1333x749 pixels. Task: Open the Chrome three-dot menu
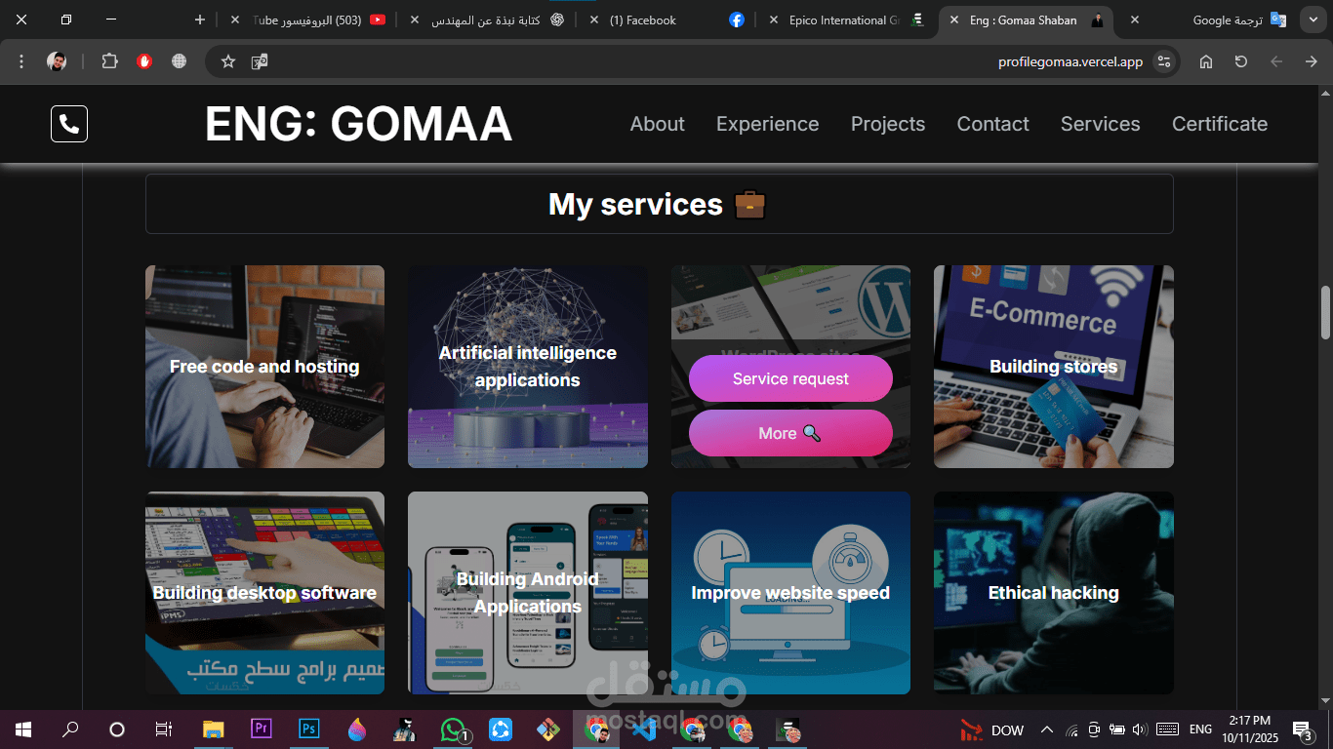click(x=21, y=61)
